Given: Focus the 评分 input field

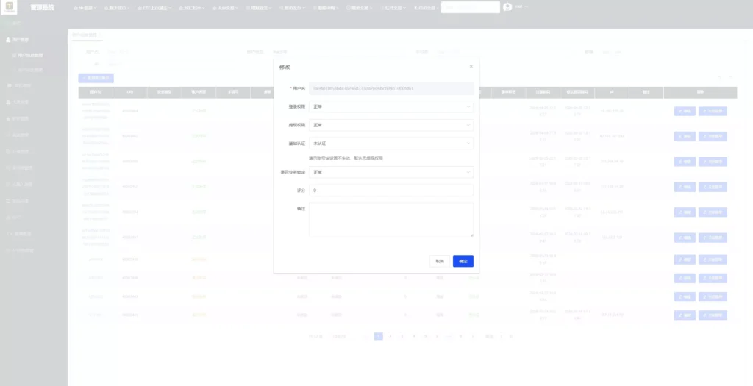Looking at the screenshot, I should pos(391,190).
